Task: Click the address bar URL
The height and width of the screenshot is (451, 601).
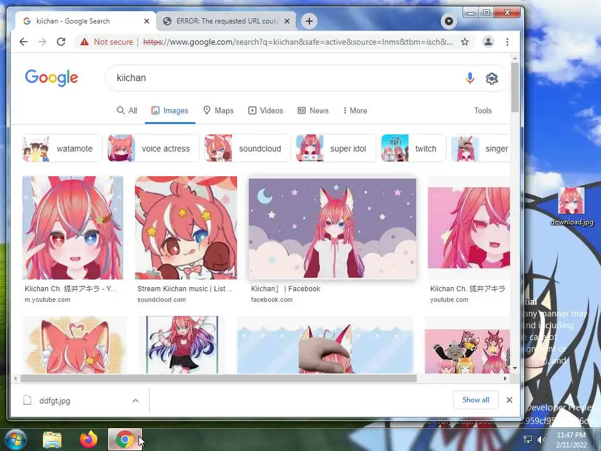Action: coord(298,42)
